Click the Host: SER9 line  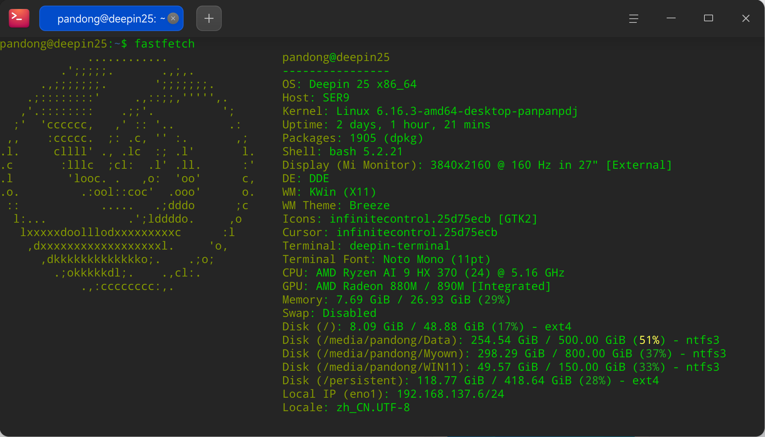316,98
